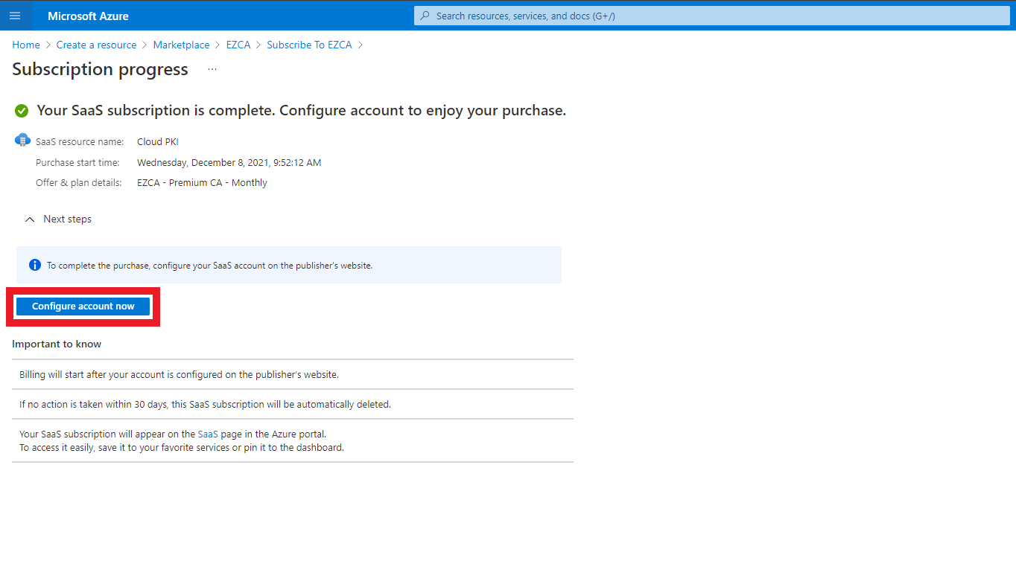Click the complete the purchase info banner text
The height and width of the screenshot is (584, 1016).
point(209,265)
